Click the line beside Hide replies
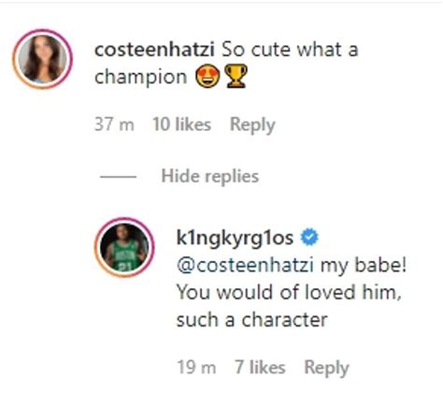The height and width of the screenshot is (407, 443). [118, 177]
